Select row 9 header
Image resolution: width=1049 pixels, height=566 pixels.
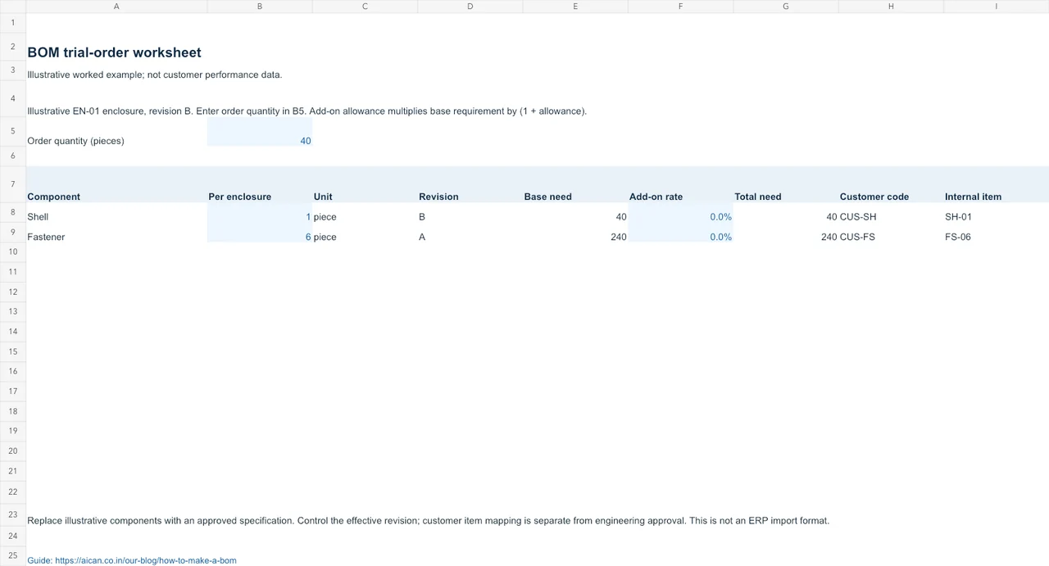click(13, 233)
